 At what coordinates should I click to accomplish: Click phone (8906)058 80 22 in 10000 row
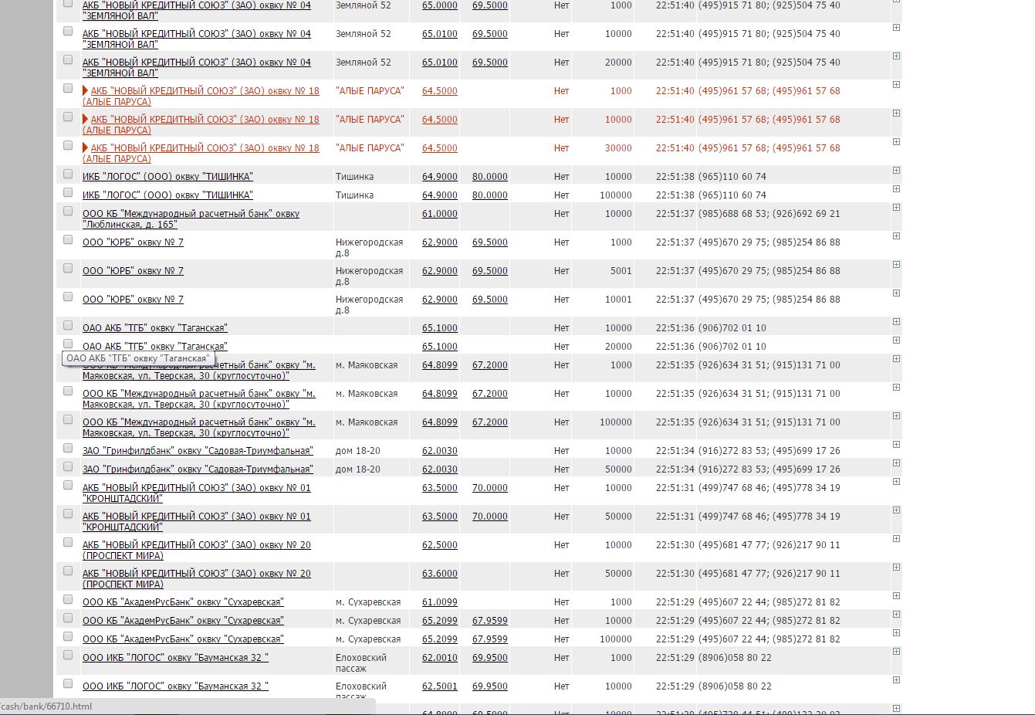coord(735,686)
